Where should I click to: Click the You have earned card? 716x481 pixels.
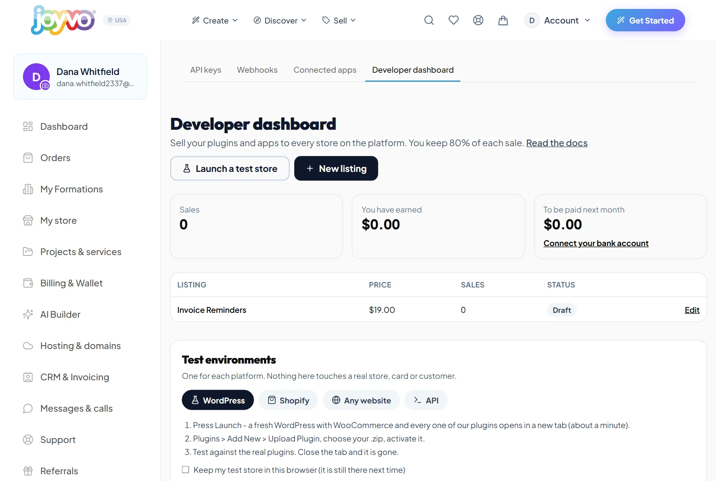tap(439, 226)
